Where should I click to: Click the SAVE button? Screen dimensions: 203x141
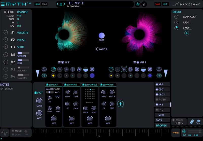[158, 4]
